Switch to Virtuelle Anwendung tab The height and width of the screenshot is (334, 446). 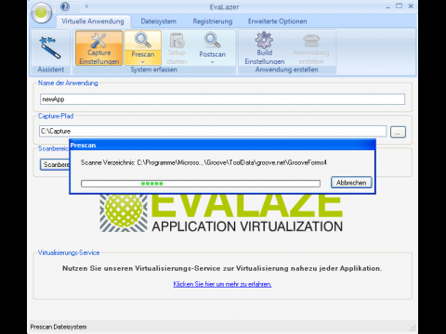[x=93, y=21]
